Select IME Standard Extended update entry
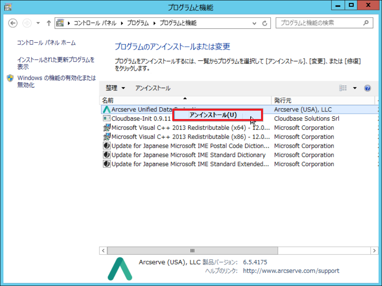 pos(190,164)
